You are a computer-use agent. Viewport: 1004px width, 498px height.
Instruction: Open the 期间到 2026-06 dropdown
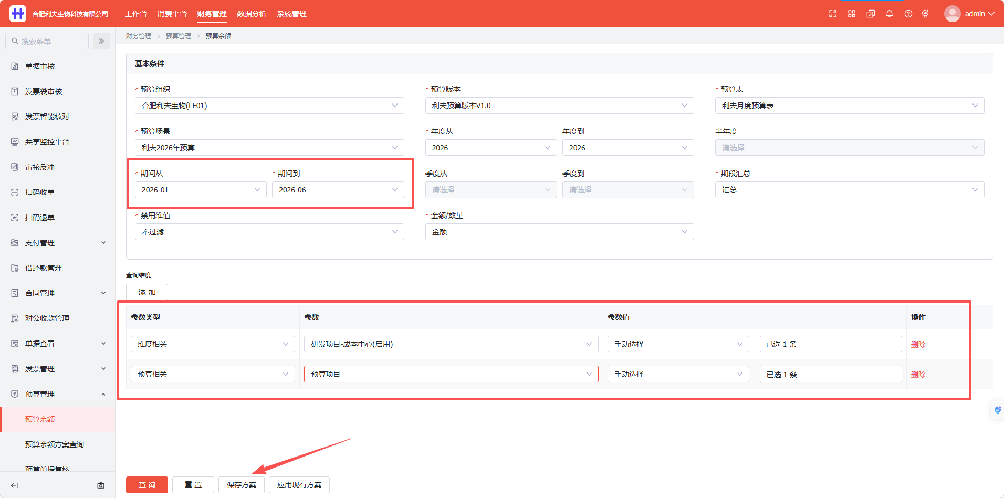point(338,190)
